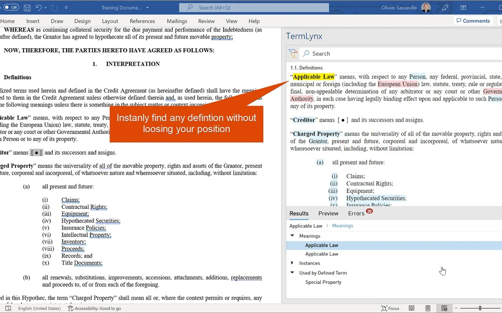The image size is (502, 313).
Task: Click Accessibility: Good to go status
Action: pos(94,308)
